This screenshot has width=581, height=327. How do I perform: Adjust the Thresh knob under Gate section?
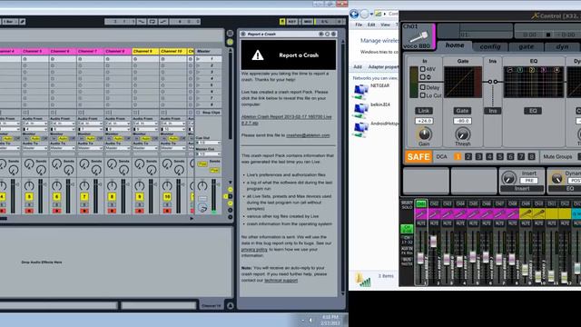462,134
